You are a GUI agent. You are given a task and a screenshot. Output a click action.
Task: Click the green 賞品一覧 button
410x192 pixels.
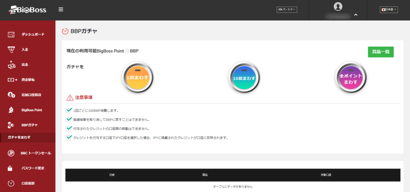(x=380, y=52)
